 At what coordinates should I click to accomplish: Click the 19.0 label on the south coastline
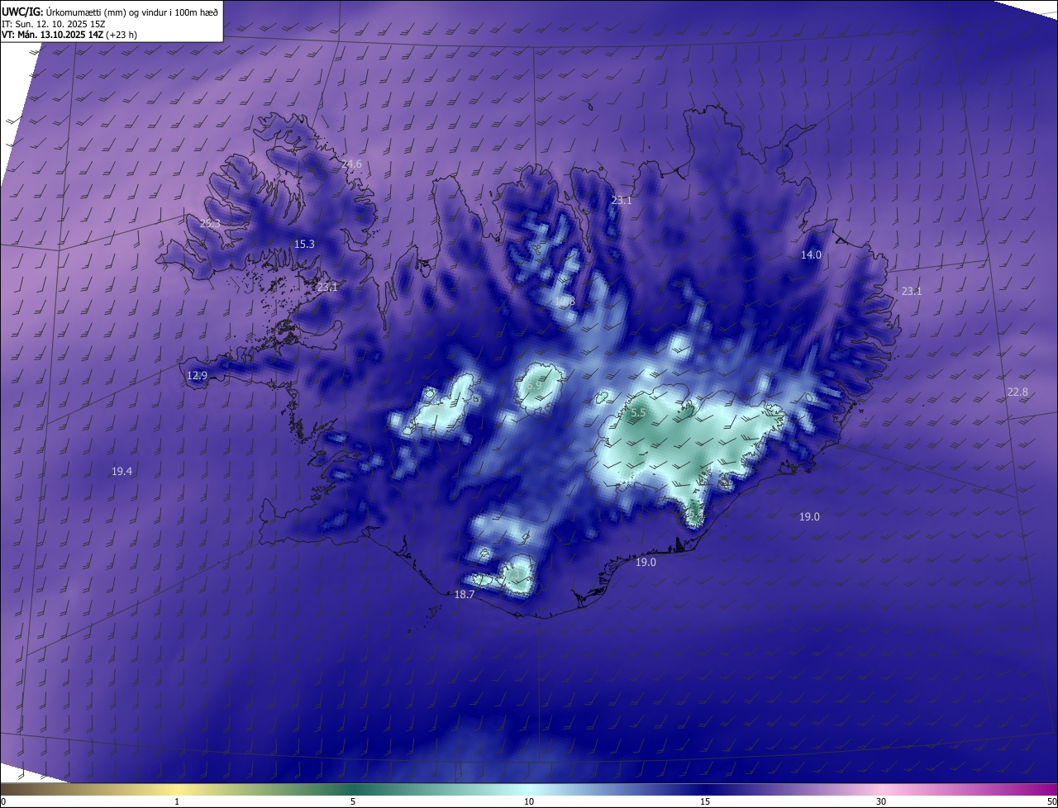[x=646, y=563]
